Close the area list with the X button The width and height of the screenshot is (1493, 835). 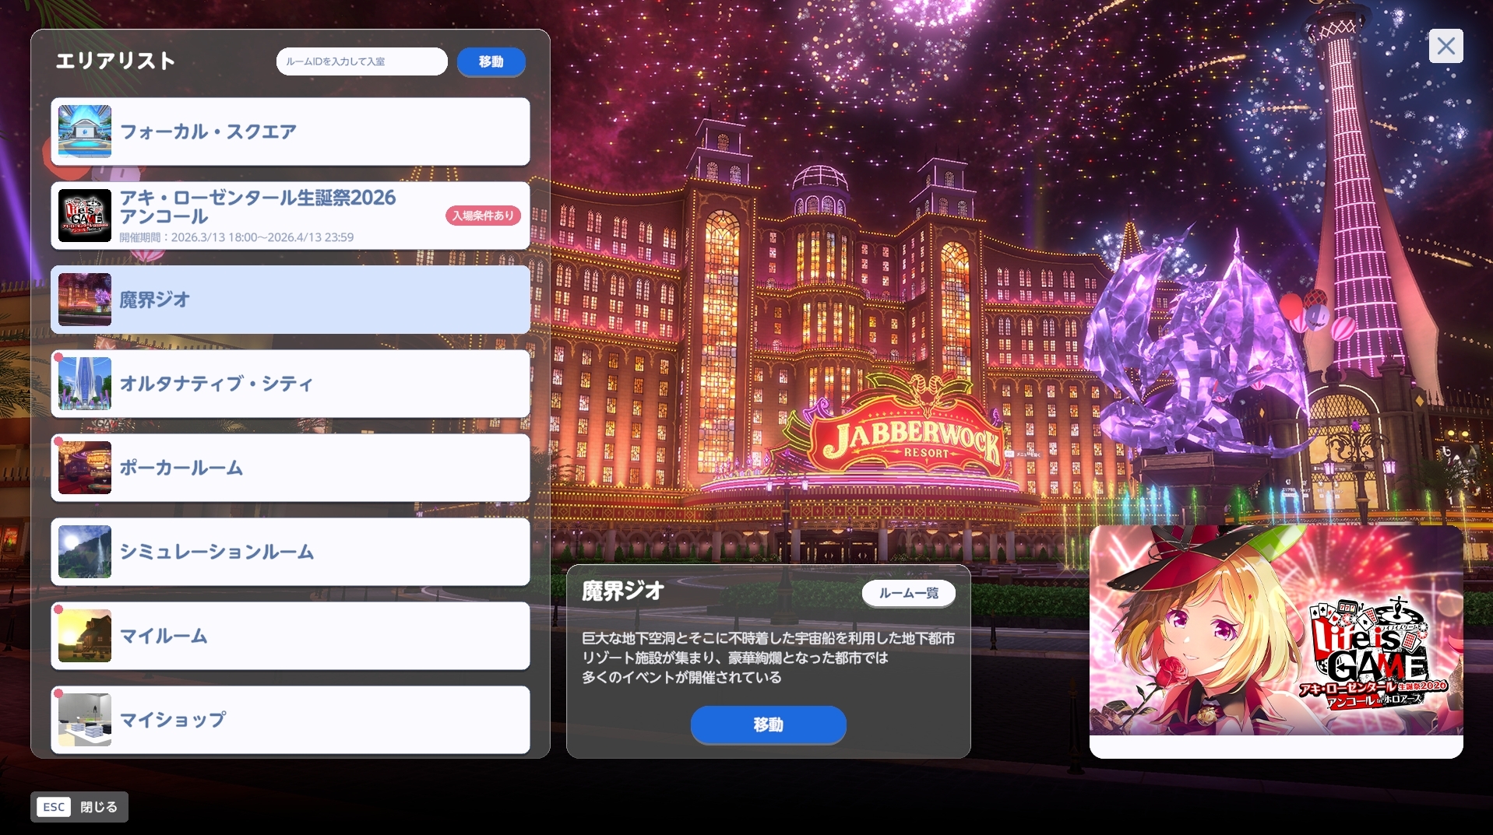(x=1445, y=46)
